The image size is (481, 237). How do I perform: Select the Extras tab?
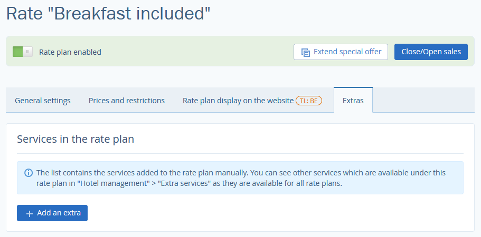pos(353,100)
